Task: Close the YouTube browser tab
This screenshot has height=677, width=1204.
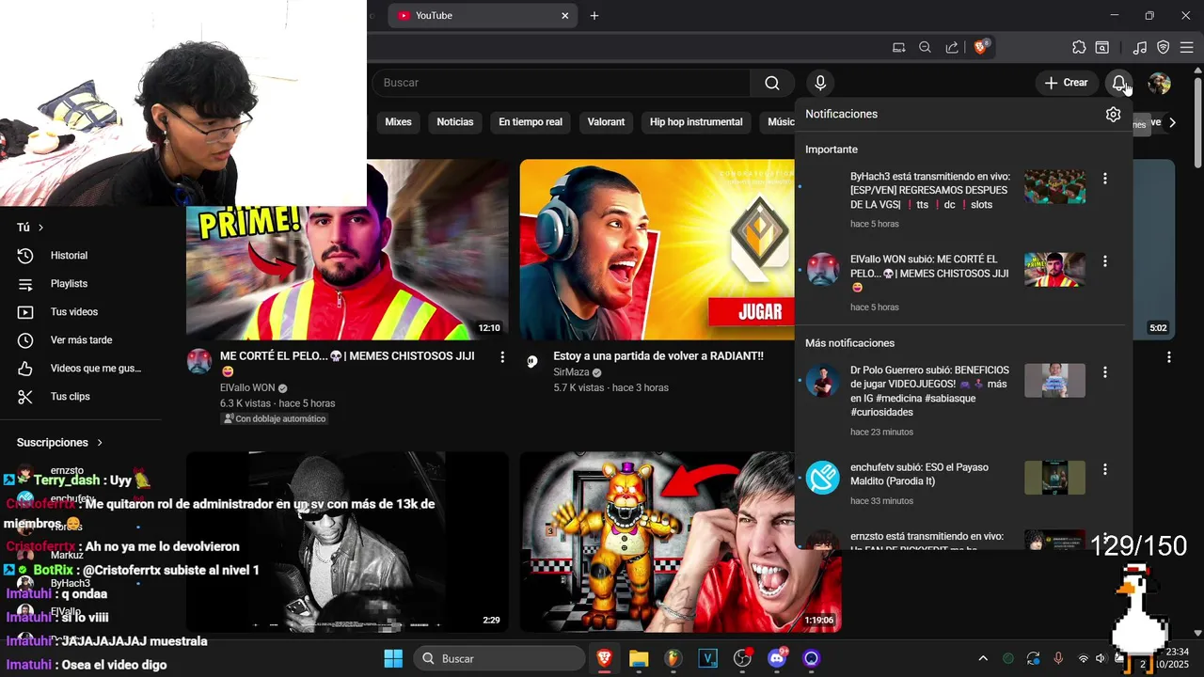Action: (x=565, y=16)
